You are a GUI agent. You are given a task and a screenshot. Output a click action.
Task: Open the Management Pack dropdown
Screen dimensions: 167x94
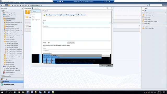[x=72, y=56]
